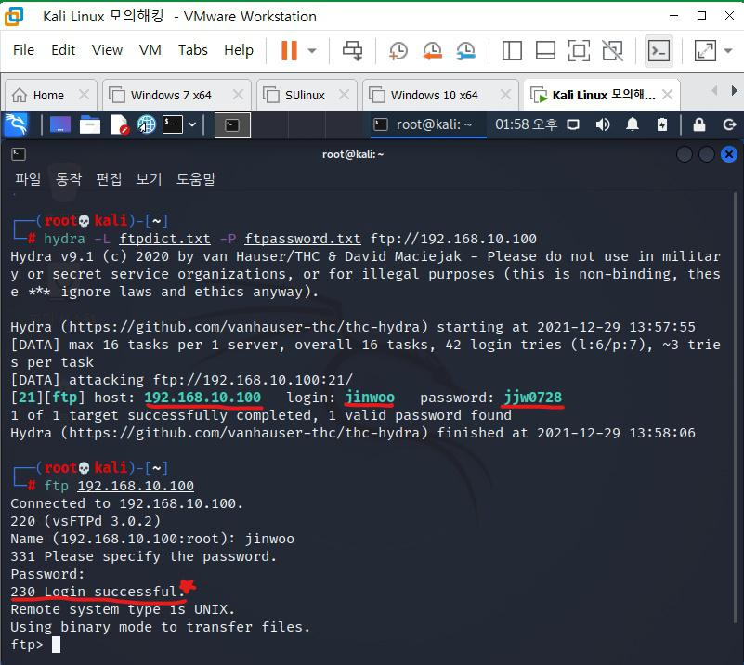Image resolution: width=744 pixels, height=665 pixels.
Task: Open the Kali dragon applications menu
Action: 16,124
